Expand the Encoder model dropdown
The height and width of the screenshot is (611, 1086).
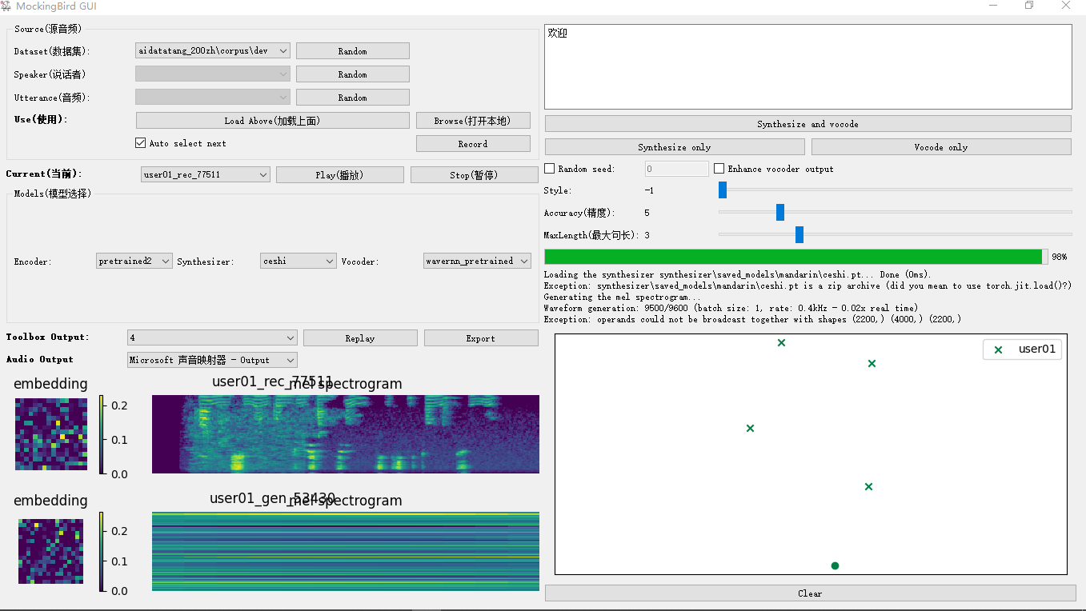tap(134, 261)
